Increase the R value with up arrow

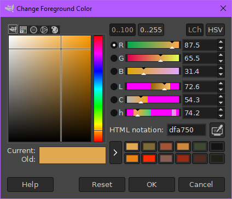click(221, 42)
